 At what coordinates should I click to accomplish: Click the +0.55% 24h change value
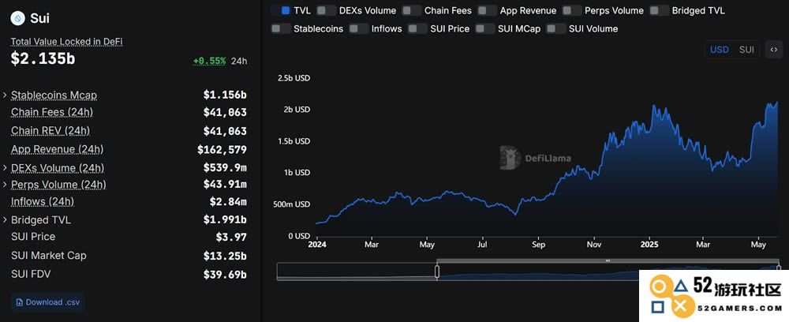point(209,61)
